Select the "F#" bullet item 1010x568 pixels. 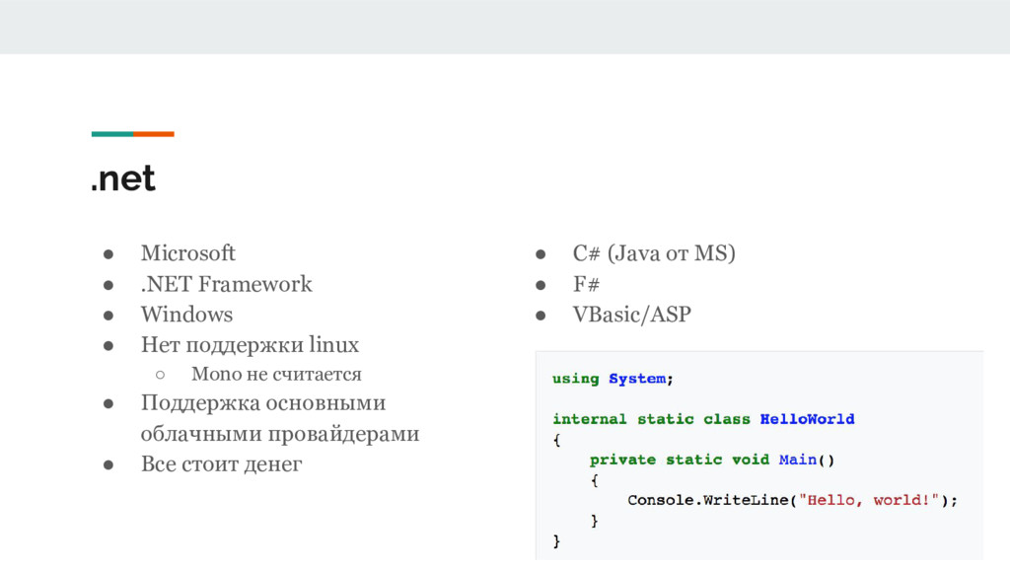[x=586, y=284]
